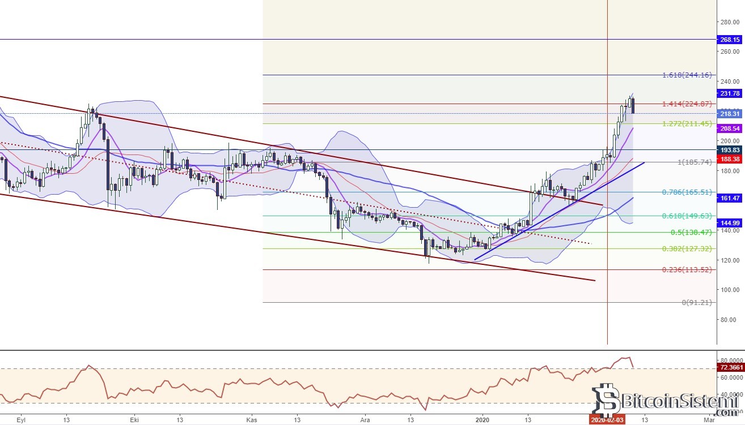
Task: Click the Kas month label on time axis
Action: coord(252,420)
